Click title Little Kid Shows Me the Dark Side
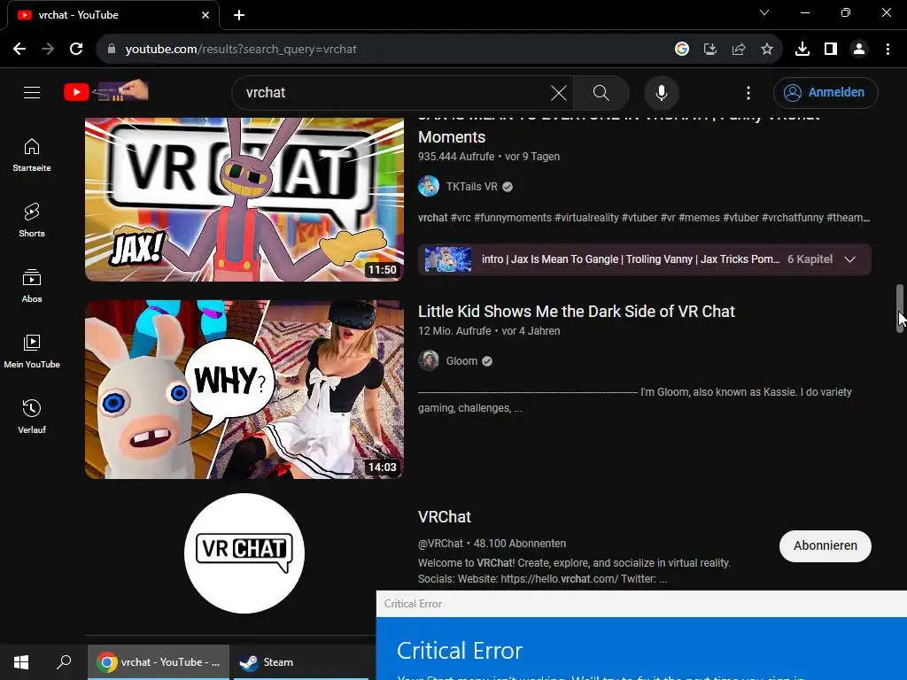This screenshot has height=680, width=907. 576,311
